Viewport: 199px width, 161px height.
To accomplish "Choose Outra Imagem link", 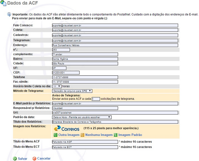I will (x=69, y=135).
